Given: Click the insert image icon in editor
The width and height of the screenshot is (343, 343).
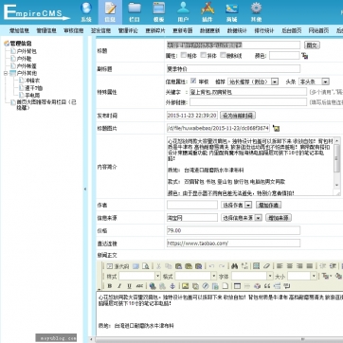Looking at the screenshot, I should [186, 286].
